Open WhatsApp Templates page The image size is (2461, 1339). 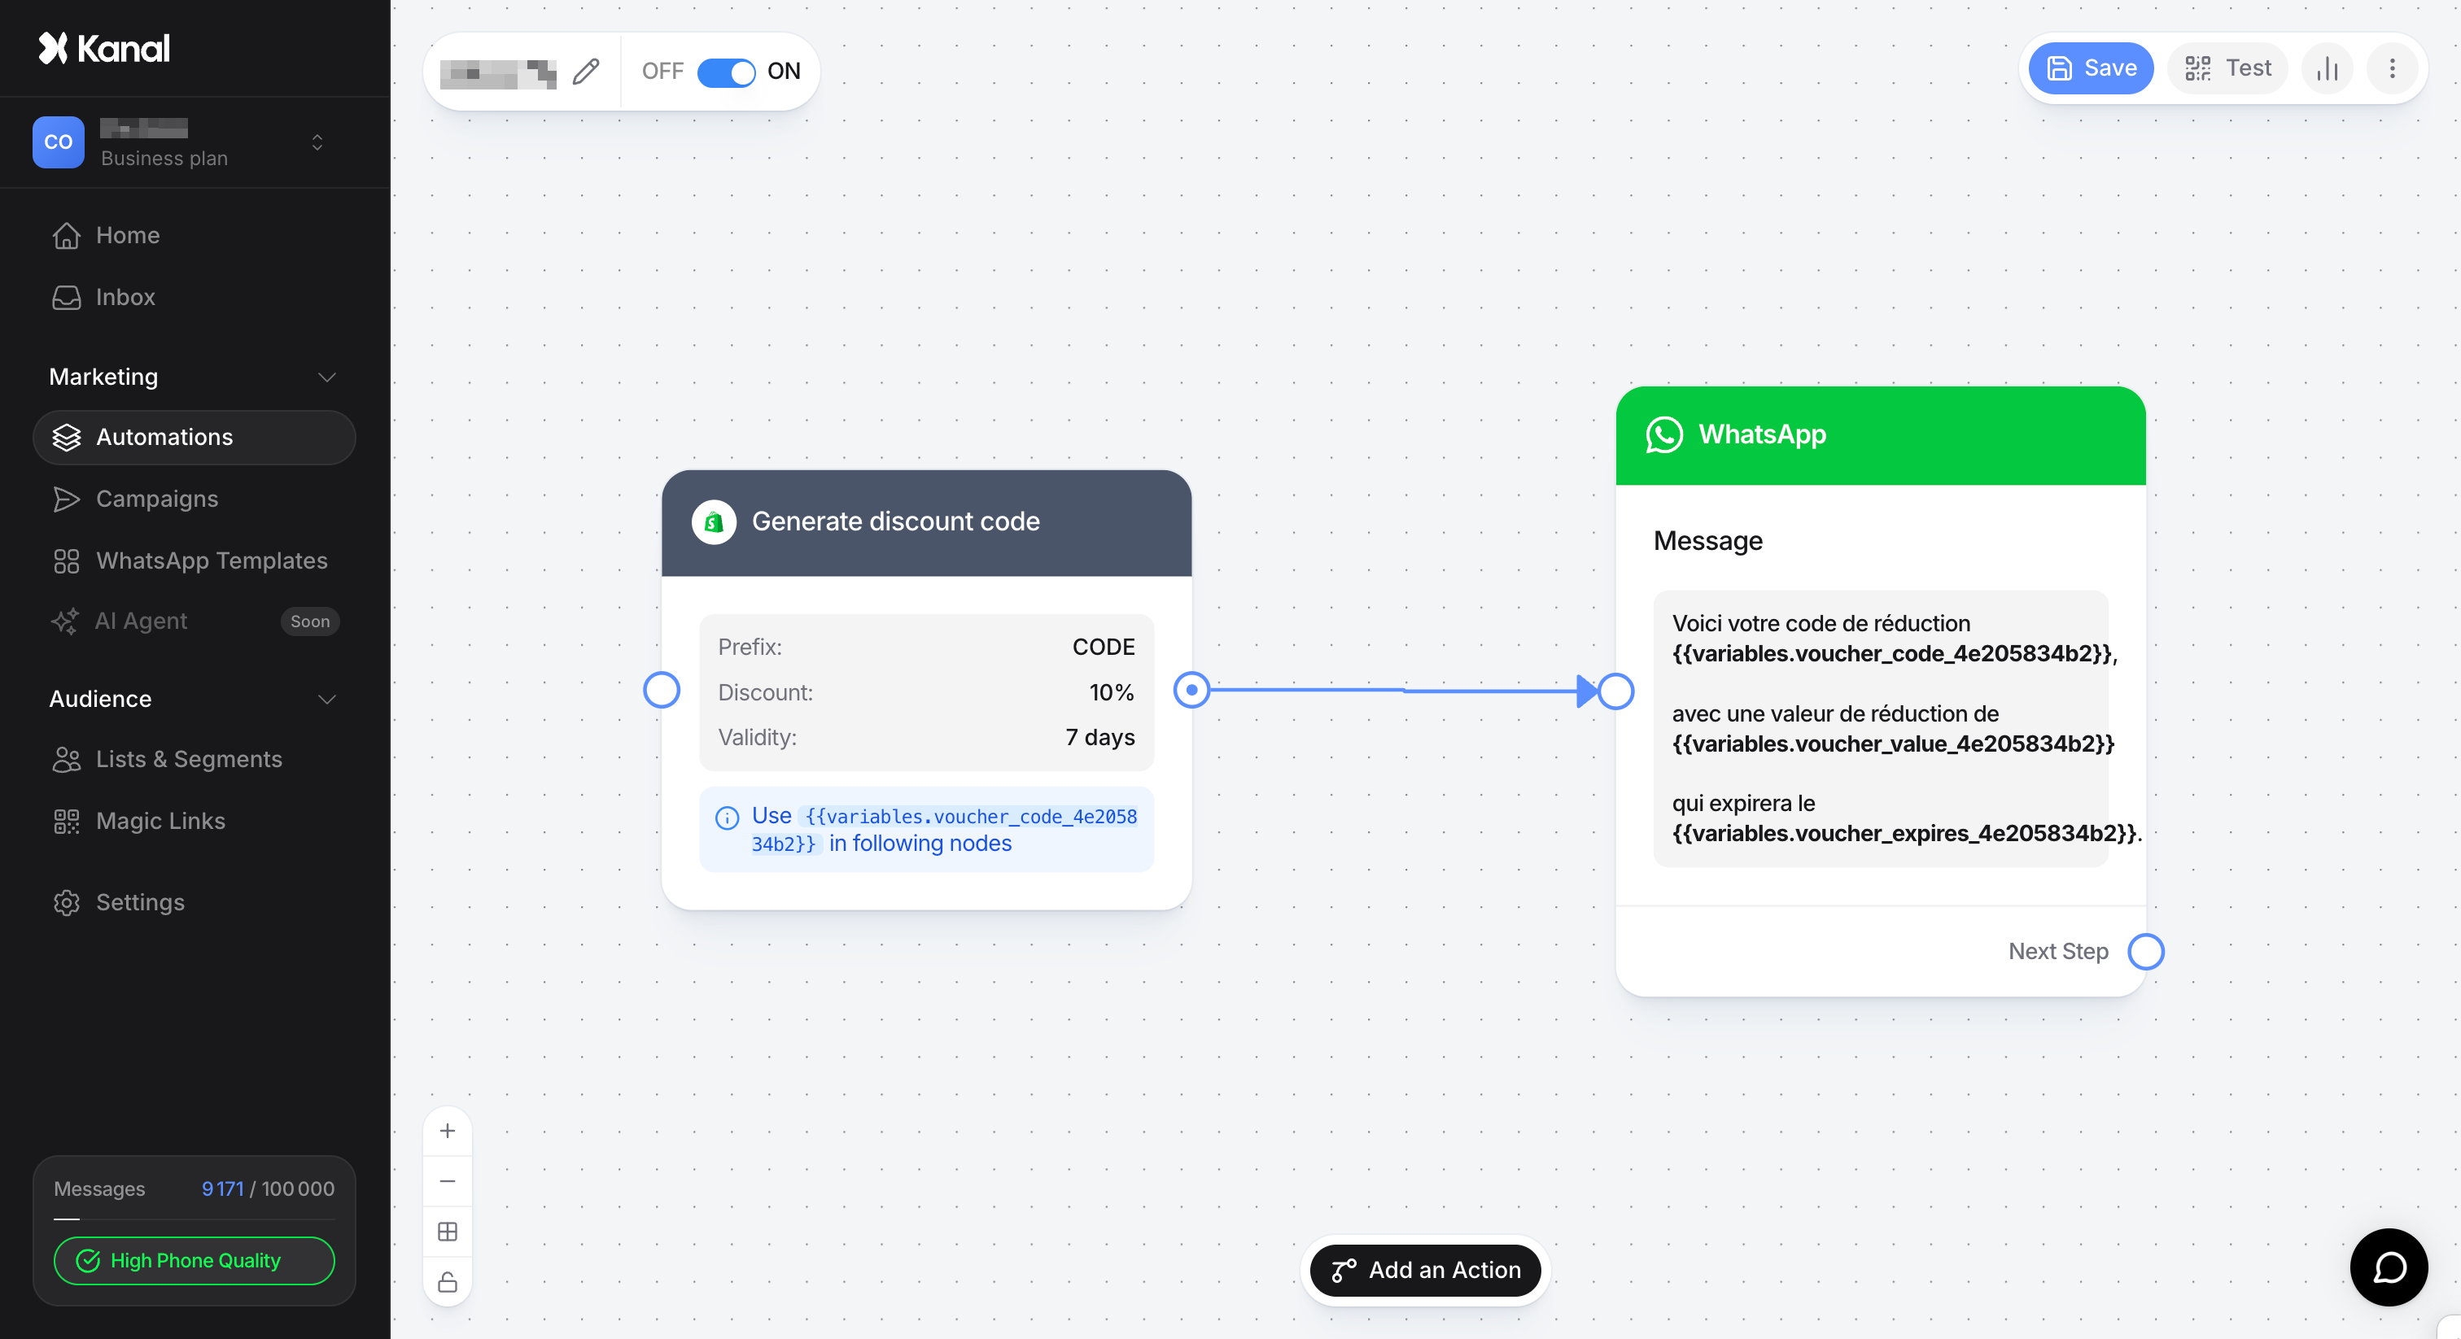coord(211,560)
